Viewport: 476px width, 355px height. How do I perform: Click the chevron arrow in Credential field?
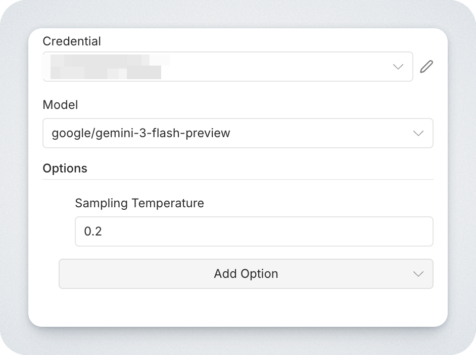(398, 67)
